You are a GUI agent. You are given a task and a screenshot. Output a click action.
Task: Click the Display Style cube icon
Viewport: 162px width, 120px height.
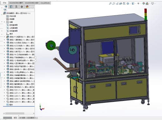133,3
